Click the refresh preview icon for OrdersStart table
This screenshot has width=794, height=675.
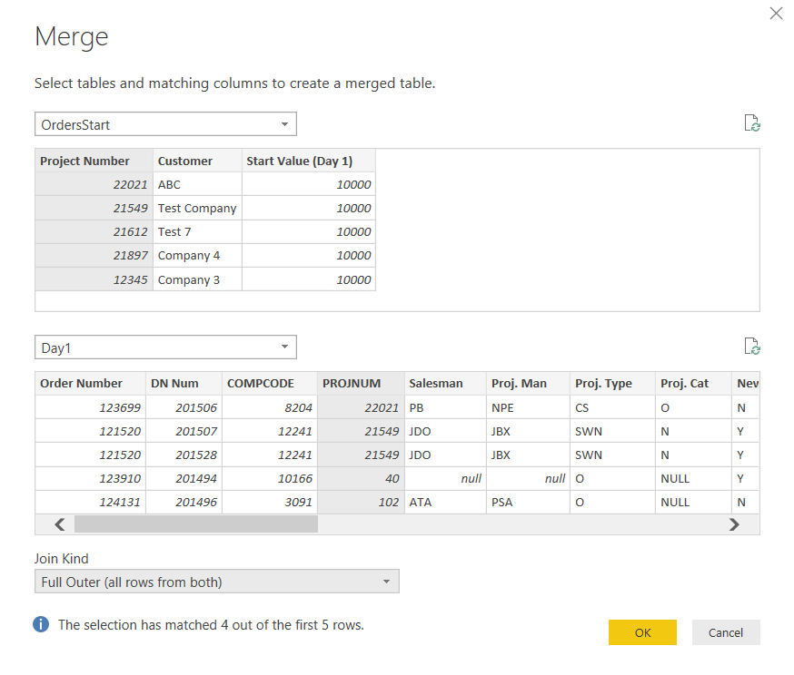[752, 122]
